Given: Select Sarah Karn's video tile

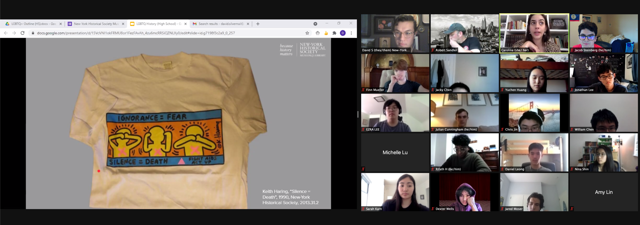Looking at the screenshot, I should 395,192.
